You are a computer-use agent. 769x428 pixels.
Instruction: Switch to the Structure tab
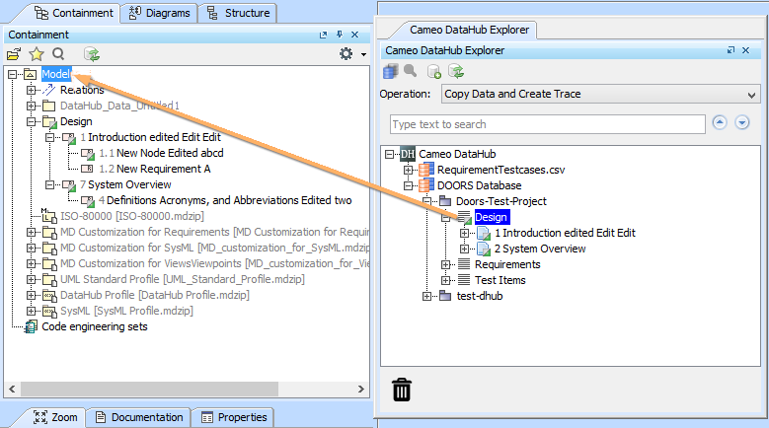tap(238, 13)
